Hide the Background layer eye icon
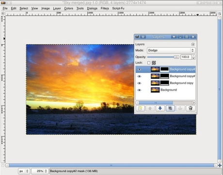 (139, 90)
